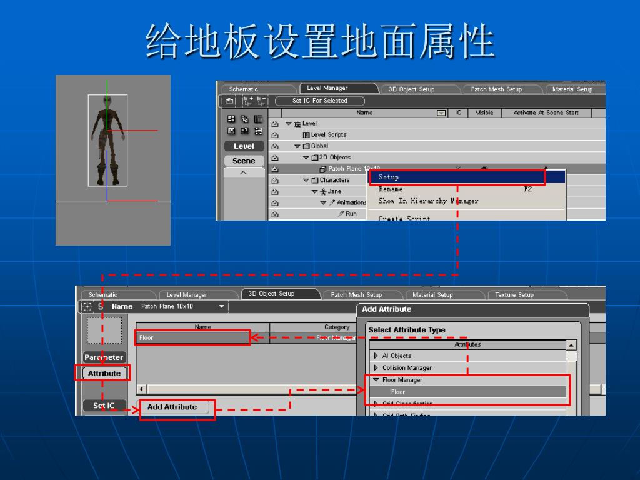Select the Scene mode button
Screen dimensions: 640x480
244,161
